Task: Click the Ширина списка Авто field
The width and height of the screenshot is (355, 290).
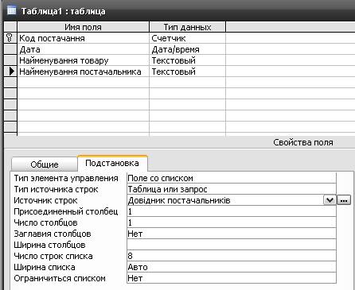Action: coord(232,267)
